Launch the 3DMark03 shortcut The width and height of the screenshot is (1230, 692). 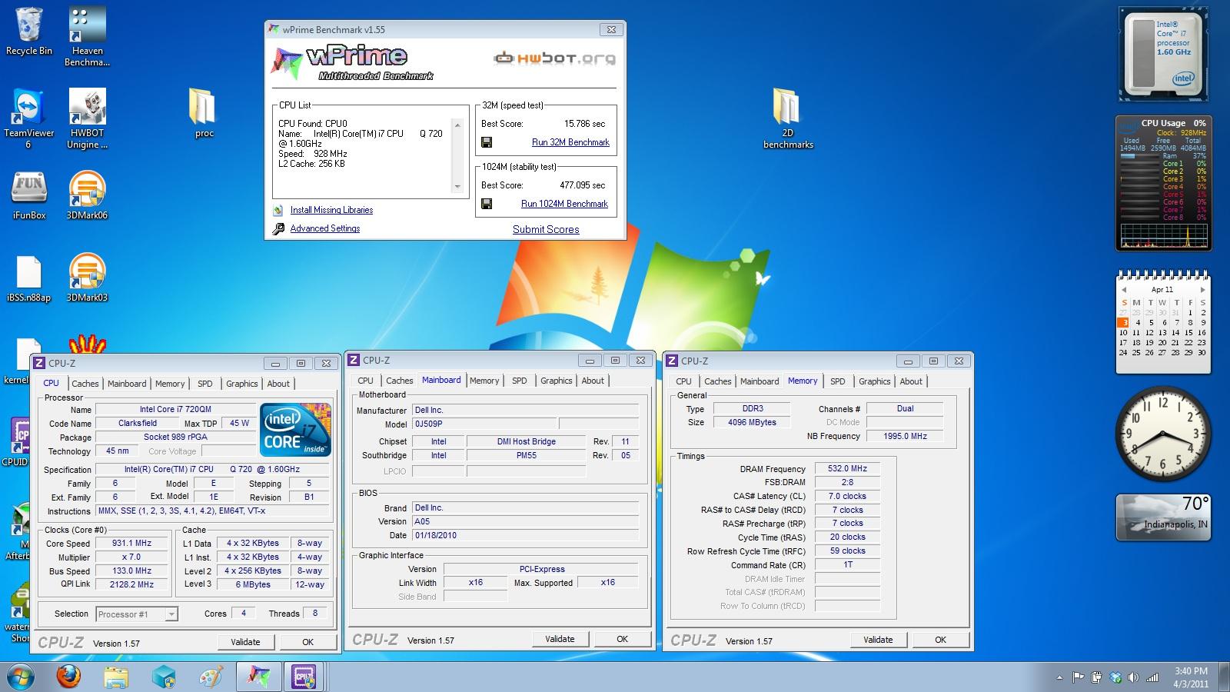tap(87, 278)
